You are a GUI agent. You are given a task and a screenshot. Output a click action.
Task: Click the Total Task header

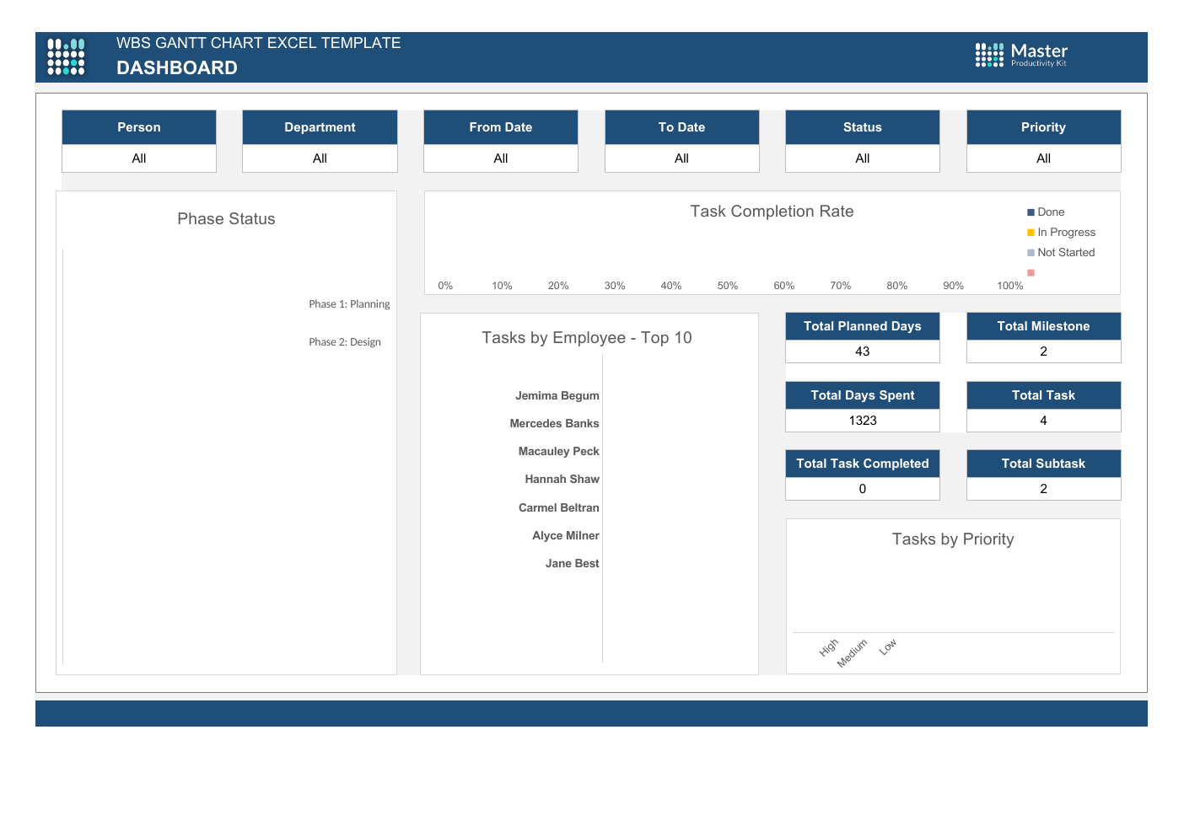tap(1043, 395)
